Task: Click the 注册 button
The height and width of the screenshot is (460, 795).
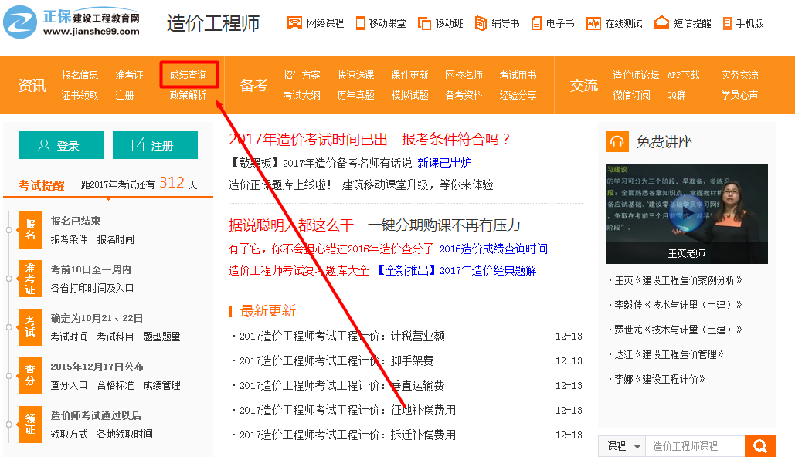Action: tap(155, 144)
